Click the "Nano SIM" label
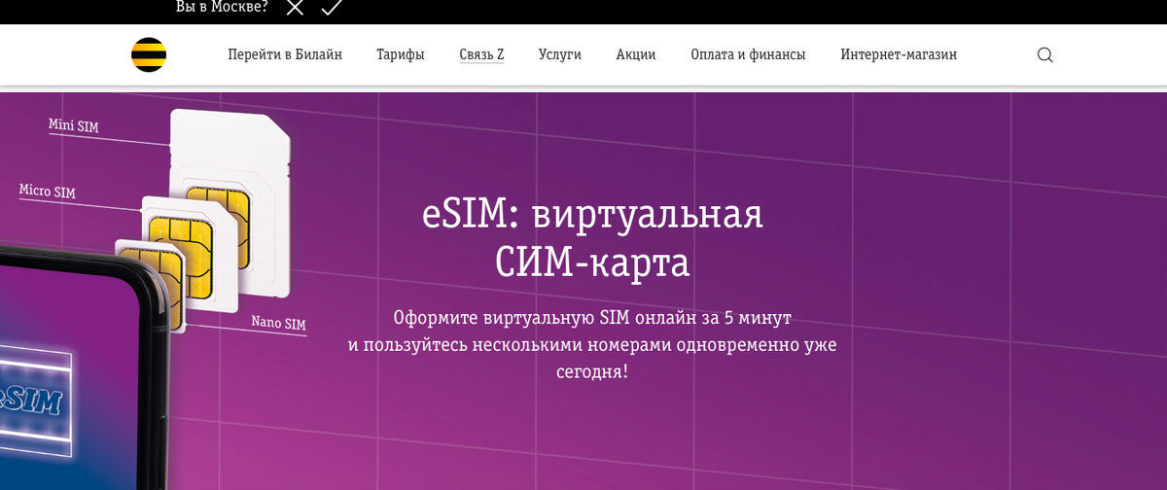 coord(278,323)
